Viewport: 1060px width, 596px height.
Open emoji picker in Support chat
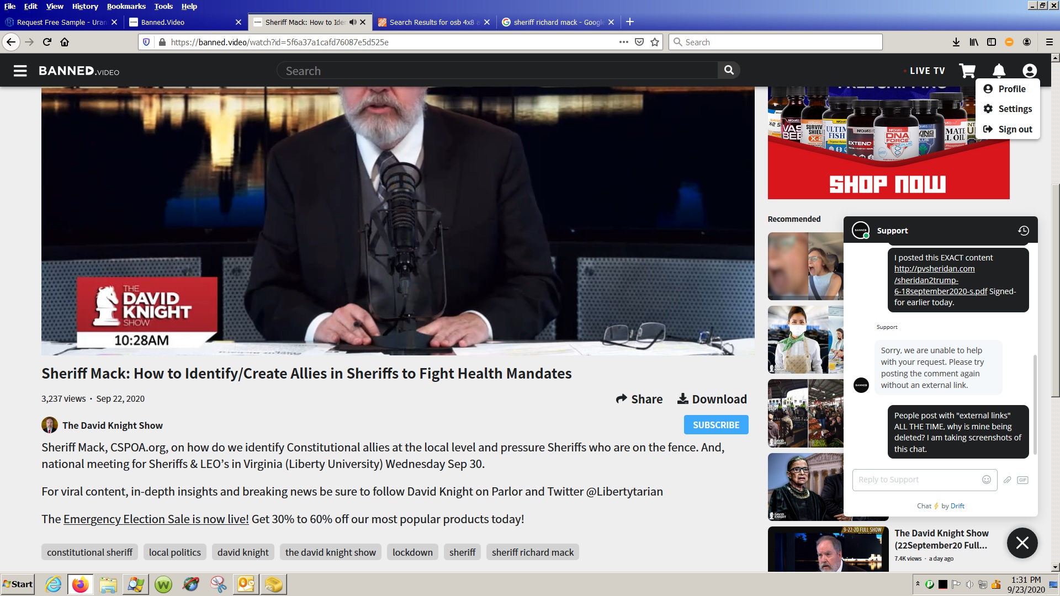tap(987, 480)
